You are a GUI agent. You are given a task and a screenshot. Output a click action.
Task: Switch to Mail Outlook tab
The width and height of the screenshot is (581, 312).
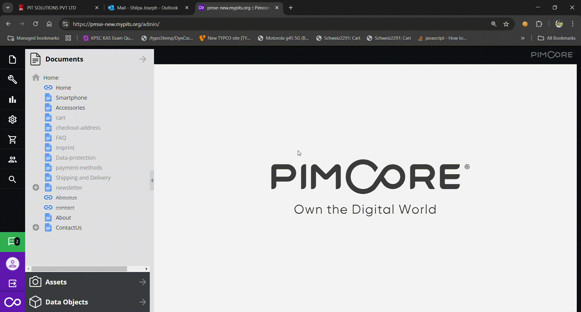tap(148, 8)
